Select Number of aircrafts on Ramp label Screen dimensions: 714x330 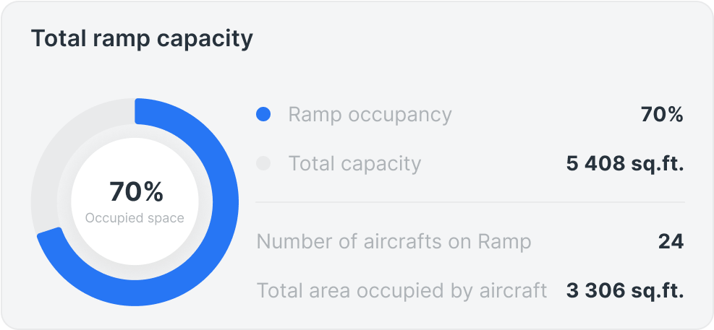(x=394, y=241)
